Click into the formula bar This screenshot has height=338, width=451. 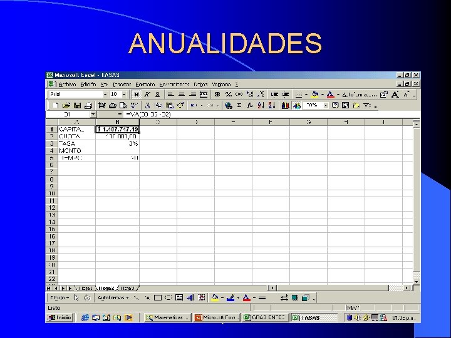(272, 115)
